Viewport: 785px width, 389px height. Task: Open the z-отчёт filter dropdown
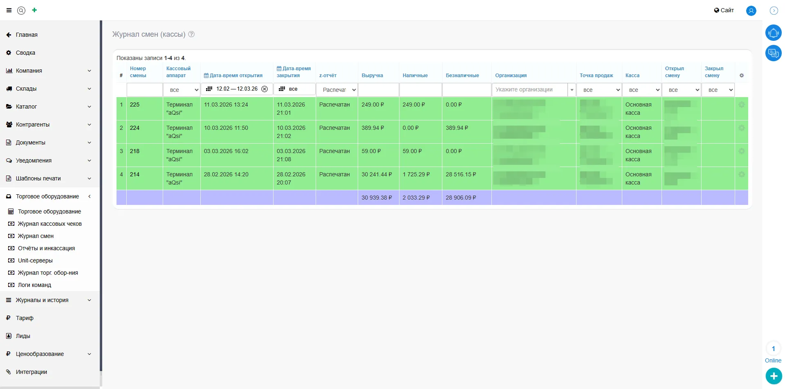click(x=337, y=90)
